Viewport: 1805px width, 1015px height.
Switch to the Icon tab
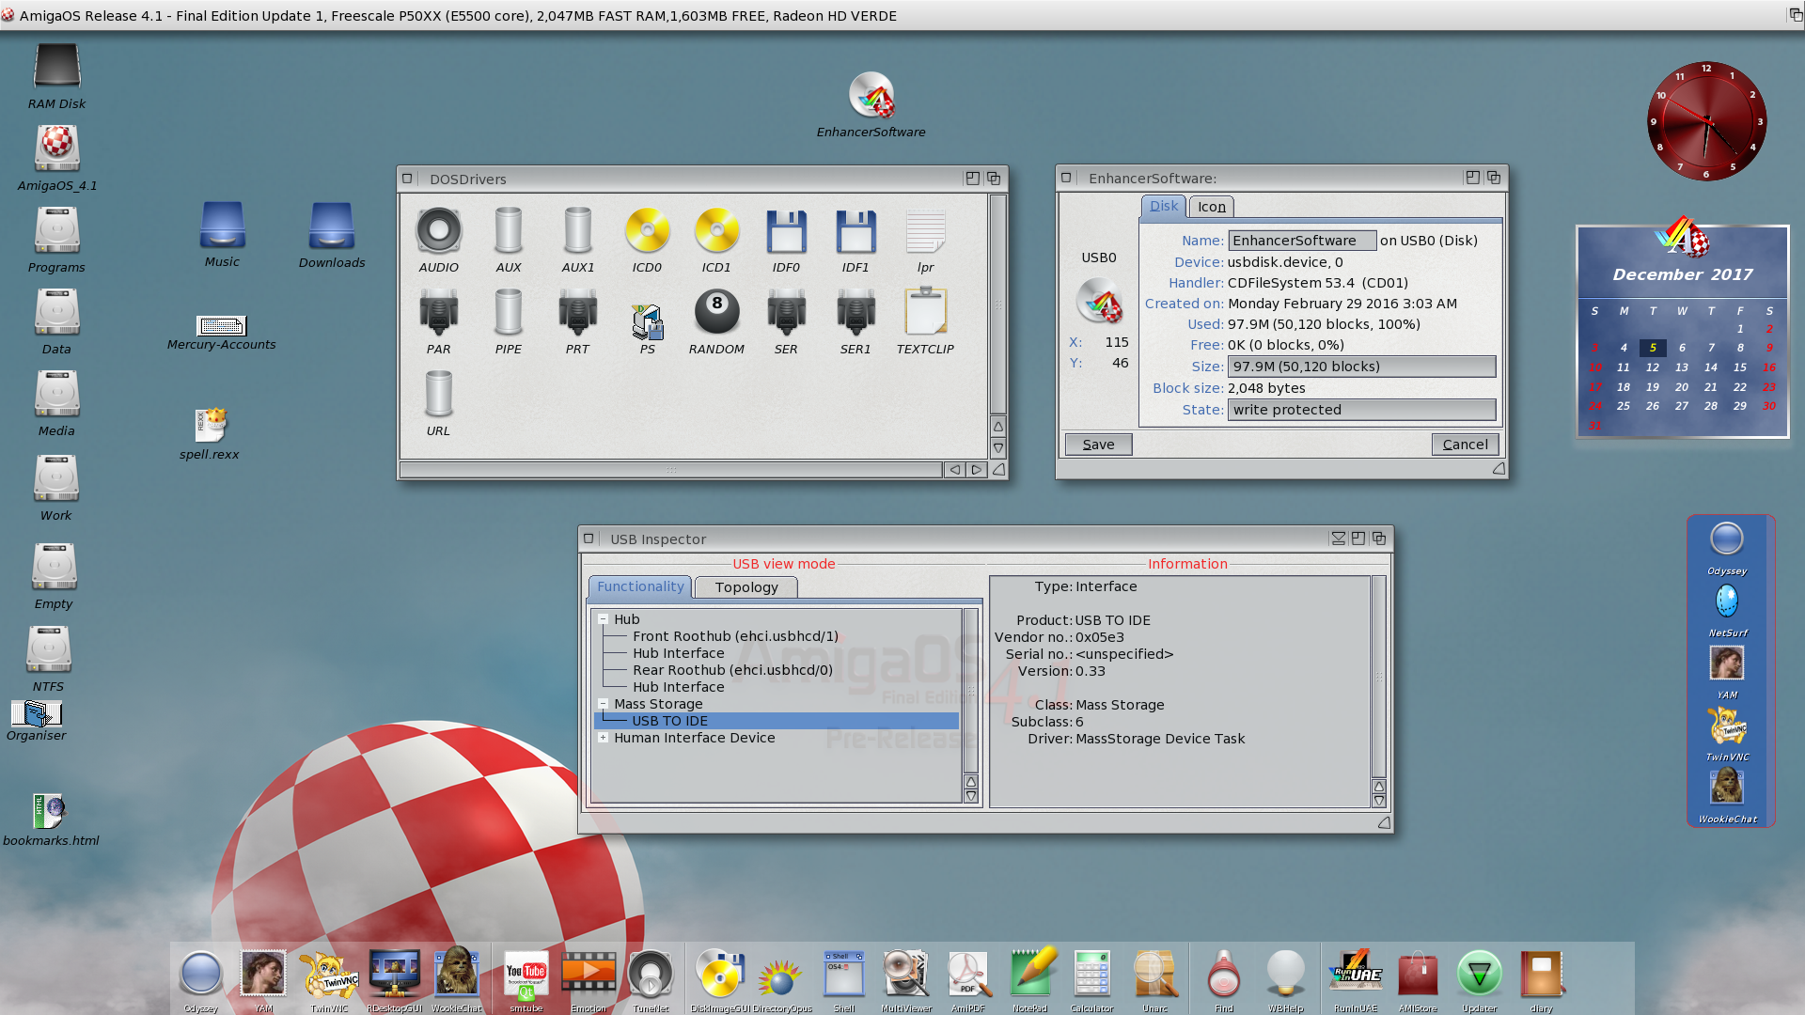pyautogui.click(x=1211, y=207)
